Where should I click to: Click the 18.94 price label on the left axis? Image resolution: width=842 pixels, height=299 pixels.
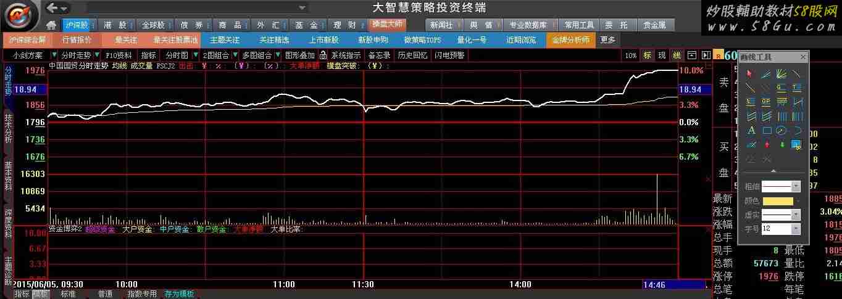click(x=30, y=89)
